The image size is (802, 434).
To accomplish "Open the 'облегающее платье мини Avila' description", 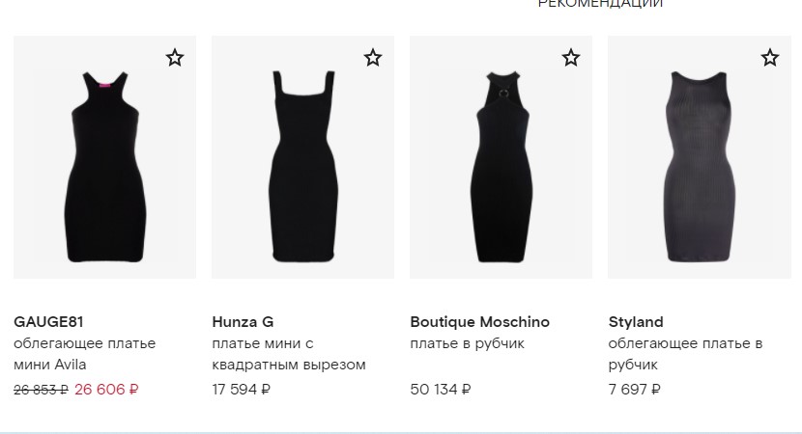I will (85, 354).
